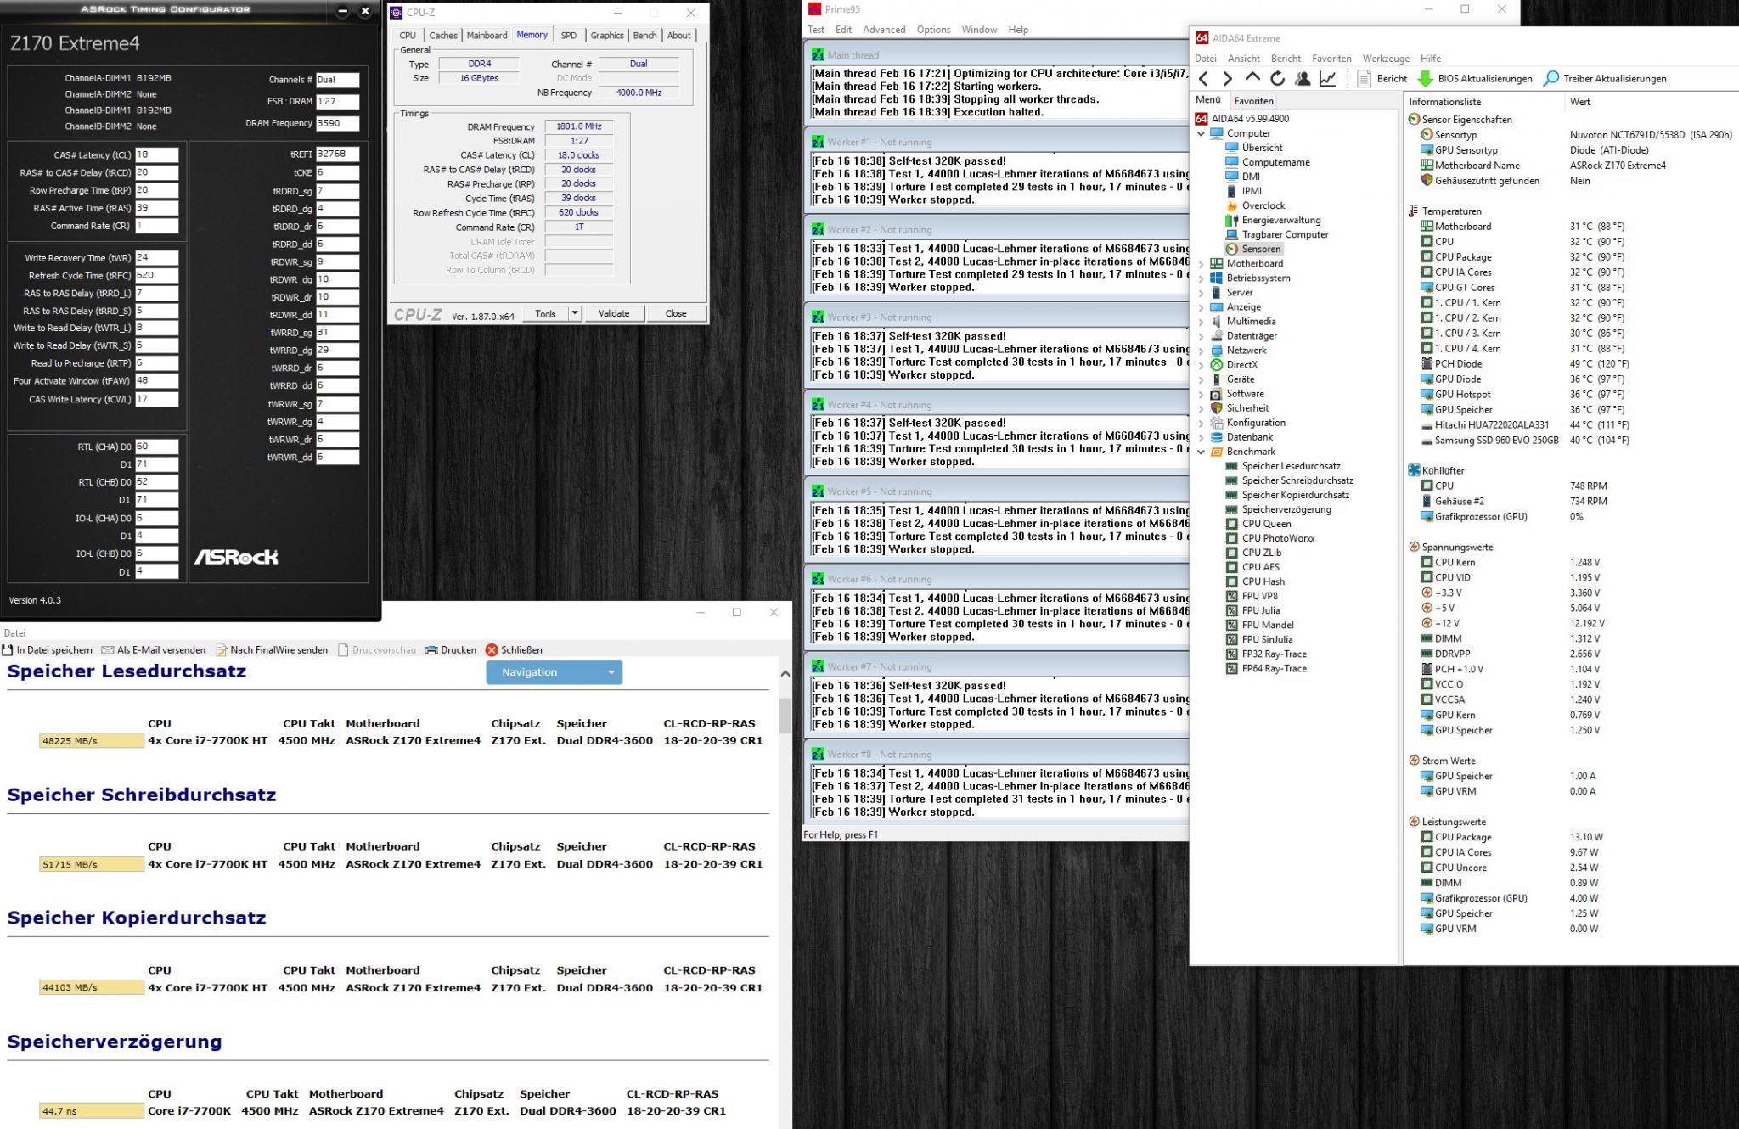This screenshot has width=1739, height=1129.
Task: Go forward with AIDA64 forward arrow
Action: (x=1227, y=79)
